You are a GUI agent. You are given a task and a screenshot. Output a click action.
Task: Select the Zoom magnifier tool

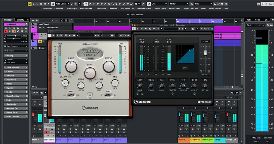coord(113,4)
